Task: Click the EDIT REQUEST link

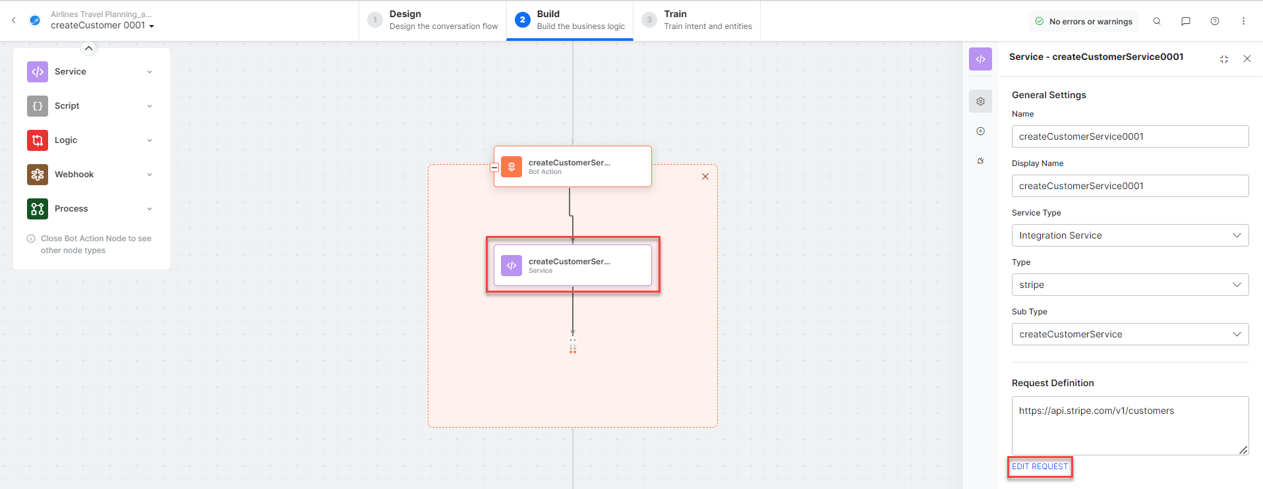Action: 1040,467
